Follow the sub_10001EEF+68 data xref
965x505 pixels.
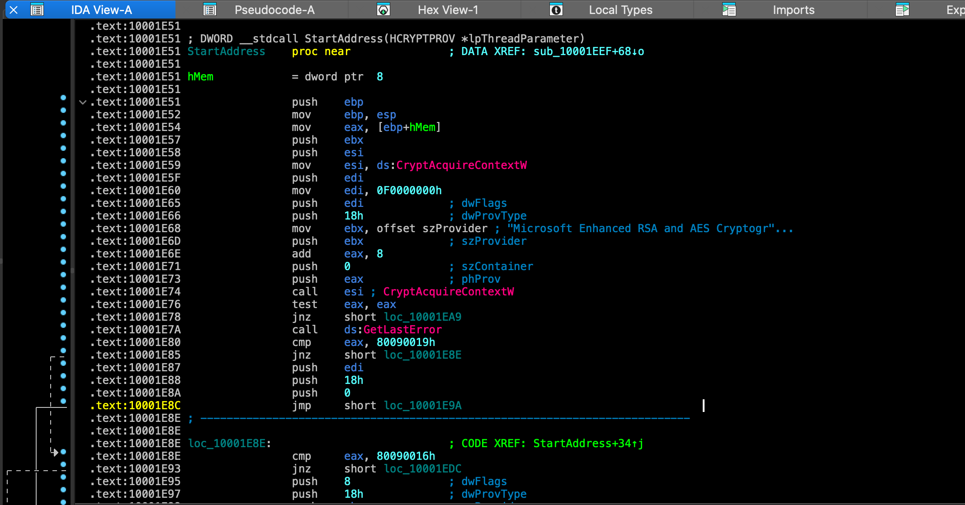(589, 51)
